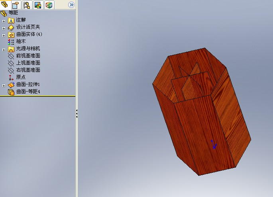Viewport: 273px width, 197px height.
Task: Expand the 光源与相机 lights and cameras node
Action: 4,50
